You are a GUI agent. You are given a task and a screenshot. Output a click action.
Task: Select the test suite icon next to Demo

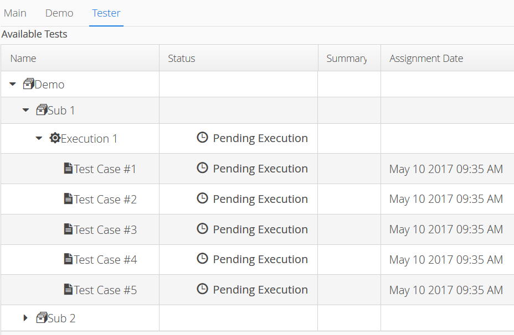pyautogui.click(x=29, y=84)
